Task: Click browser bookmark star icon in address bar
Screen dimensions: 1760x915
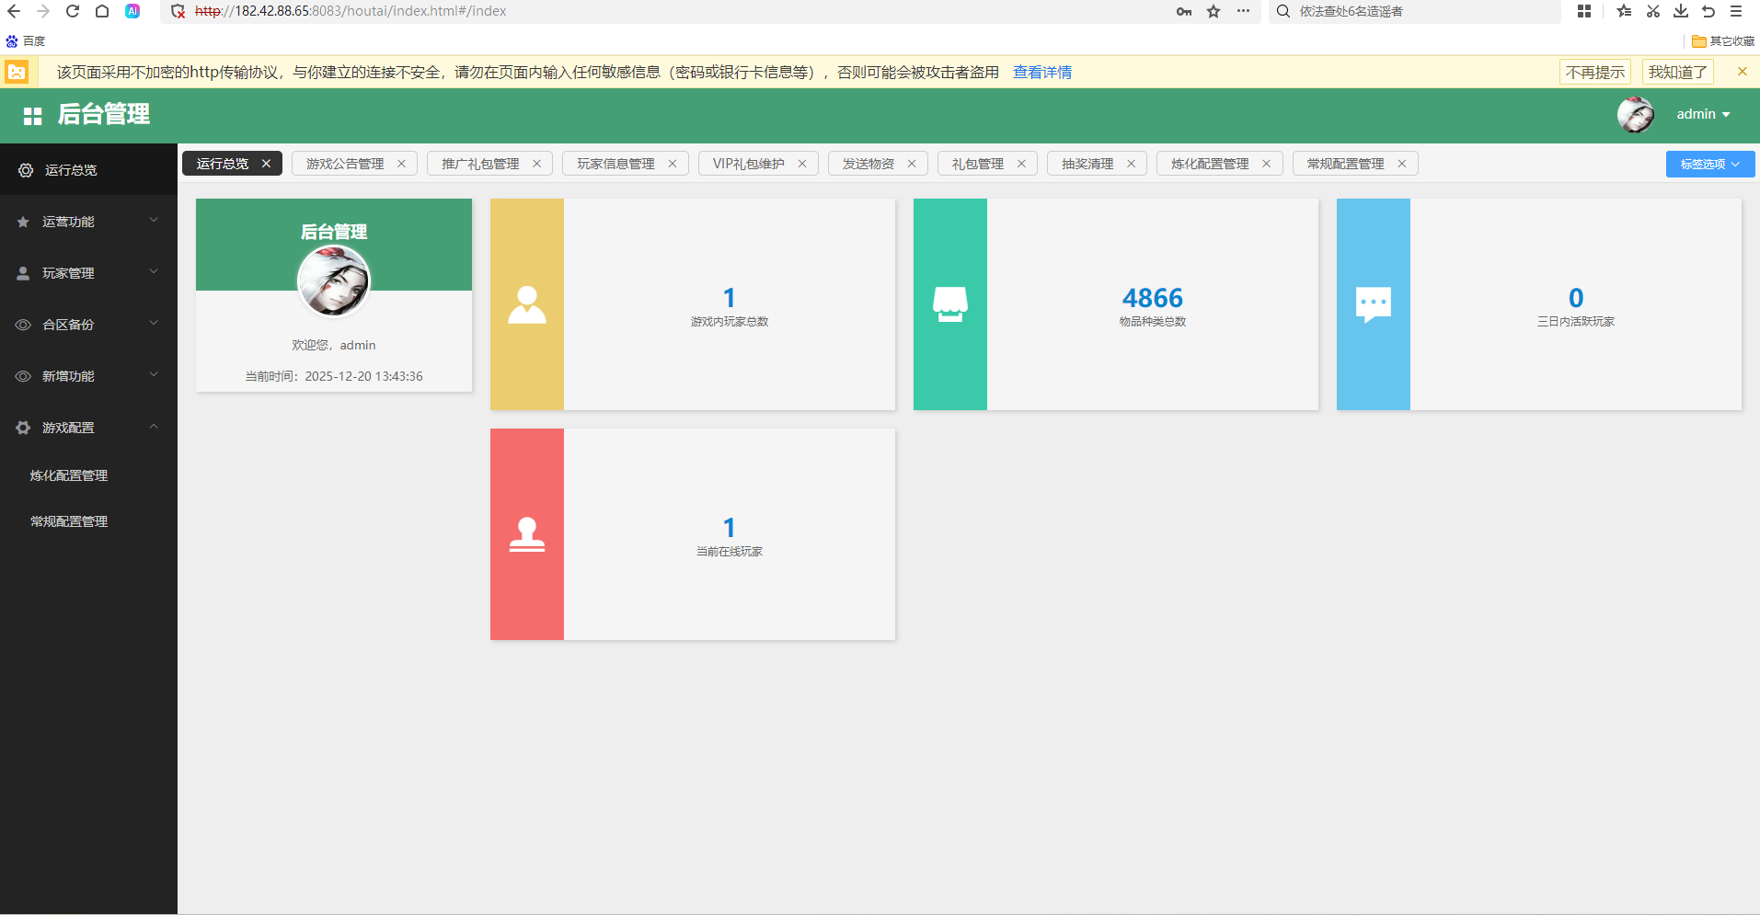Action: tap(1214, 11)
